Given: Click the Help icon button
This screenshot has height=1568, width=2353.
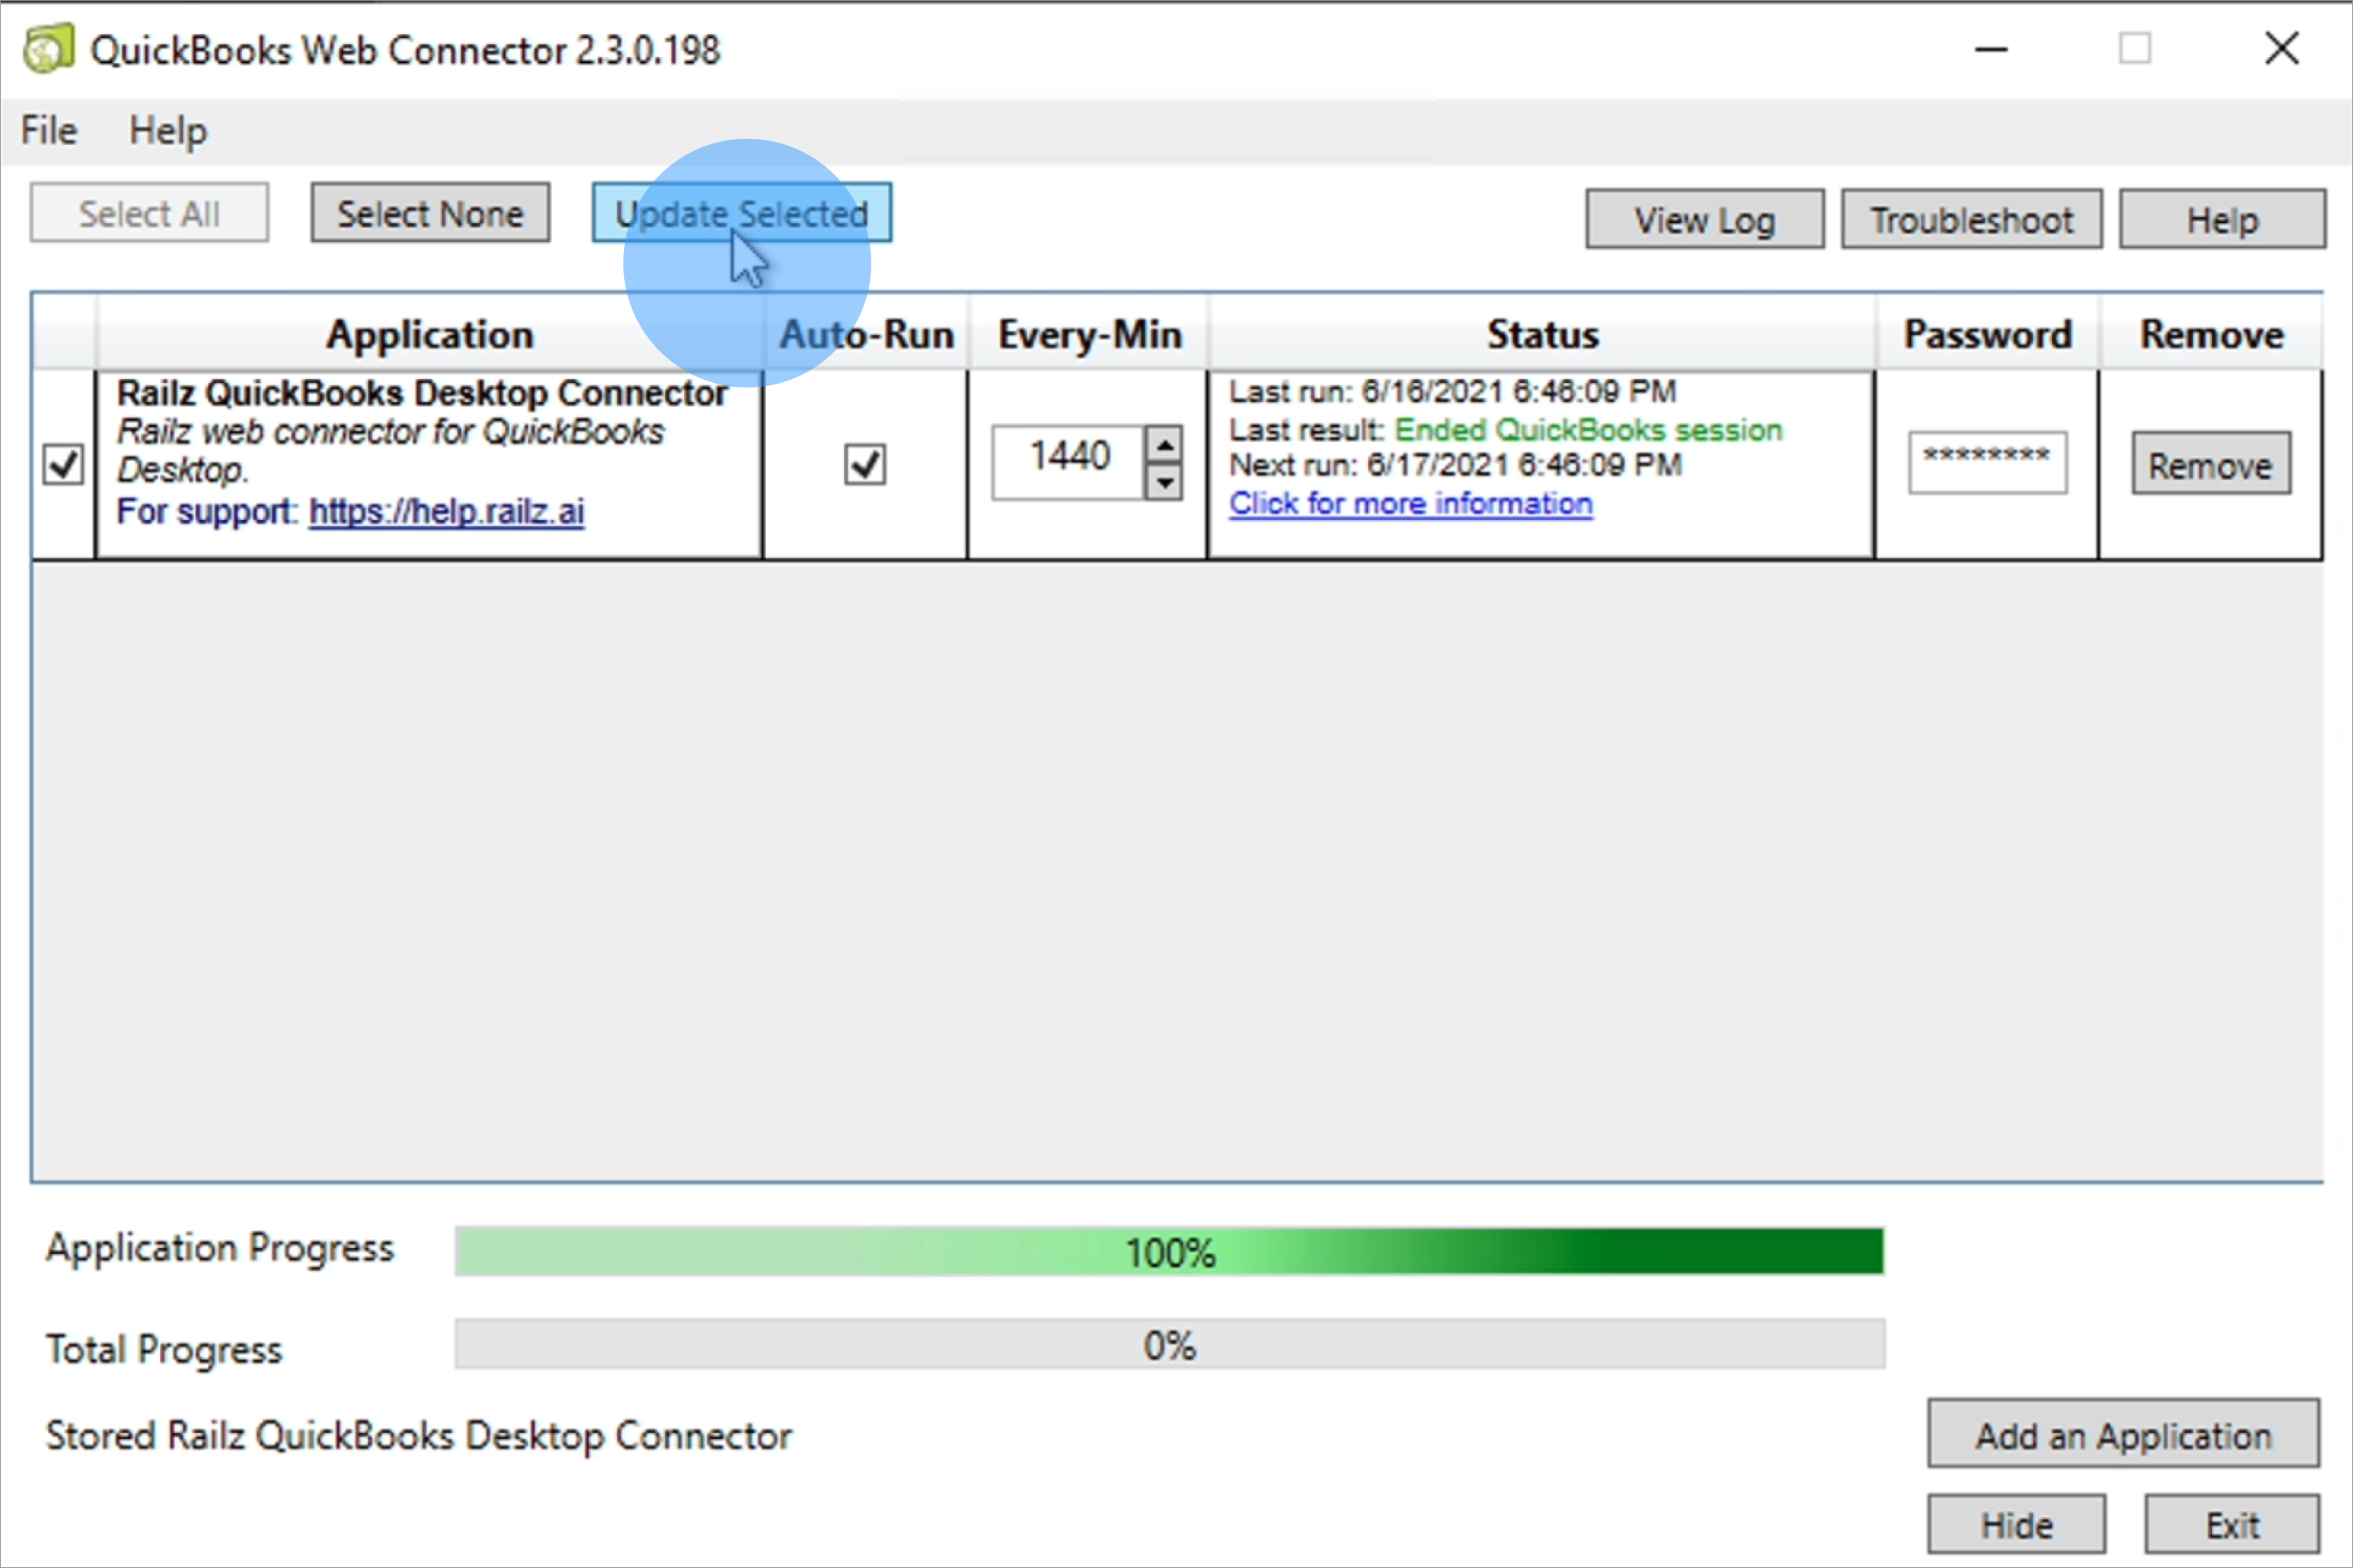Looking at the screenshot, I should click(x=2223, y=221).
